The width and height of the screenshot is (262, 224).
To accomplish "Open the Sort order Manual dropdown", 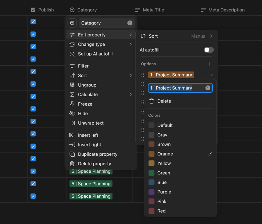I will 202,36.
